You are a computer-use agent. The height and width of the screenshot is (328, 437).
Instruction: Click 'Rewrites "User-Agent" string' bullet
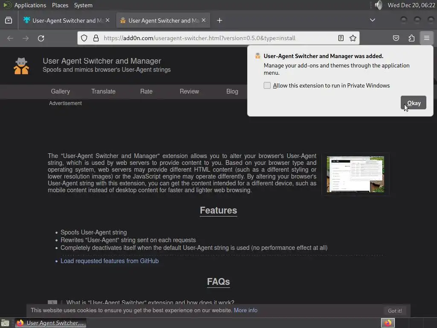(128, 240)
